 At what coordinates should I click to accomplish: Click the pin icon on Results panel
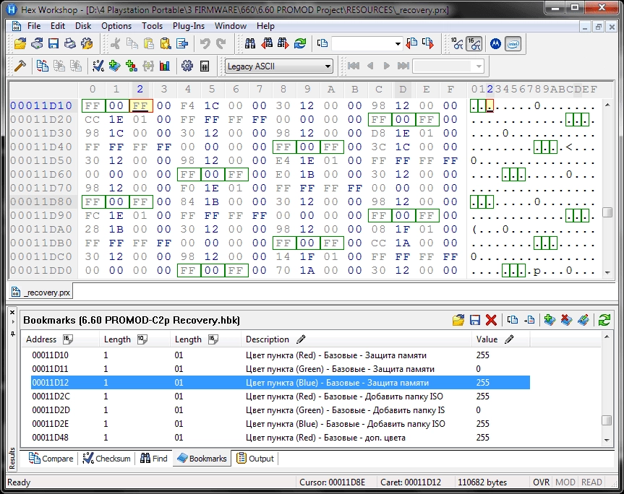pos(12,334)
